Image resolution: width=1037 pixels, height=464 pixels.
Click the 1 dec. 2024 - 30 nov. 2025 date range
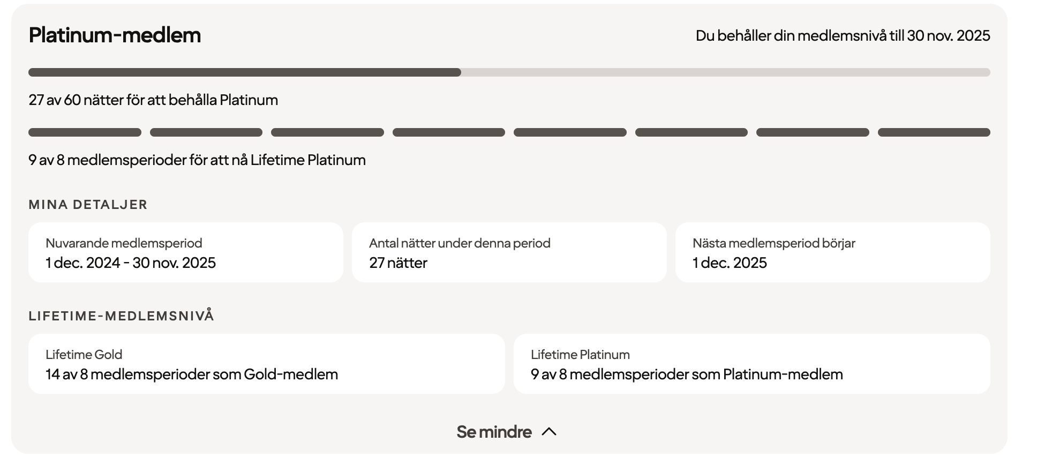tap(131, 263)
